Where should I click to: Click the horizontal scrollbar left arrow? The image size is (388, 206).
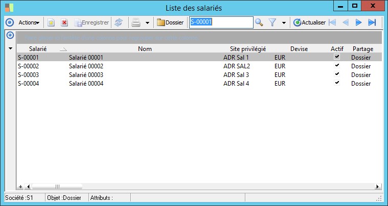pyautogui.click(x=28, y=187)
